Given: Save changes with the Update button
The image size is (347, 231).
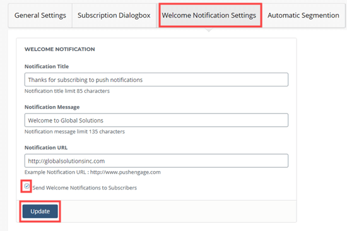Looking at the screenshot, I should (40, 211).
